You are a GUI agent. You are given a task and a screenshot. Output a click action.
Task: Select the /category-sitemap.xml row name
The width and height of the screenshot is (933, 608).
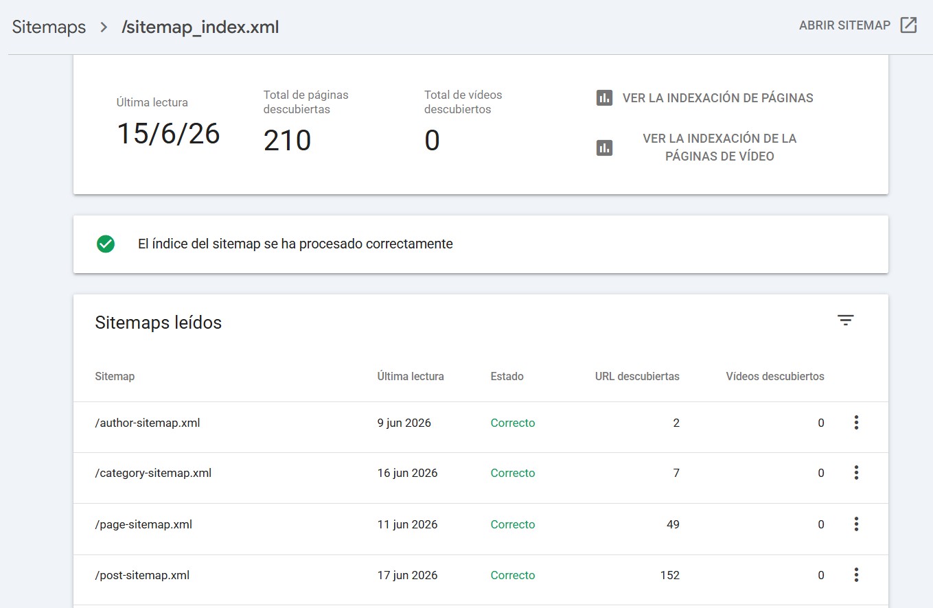pyautogui.click(x=153, y=473)
